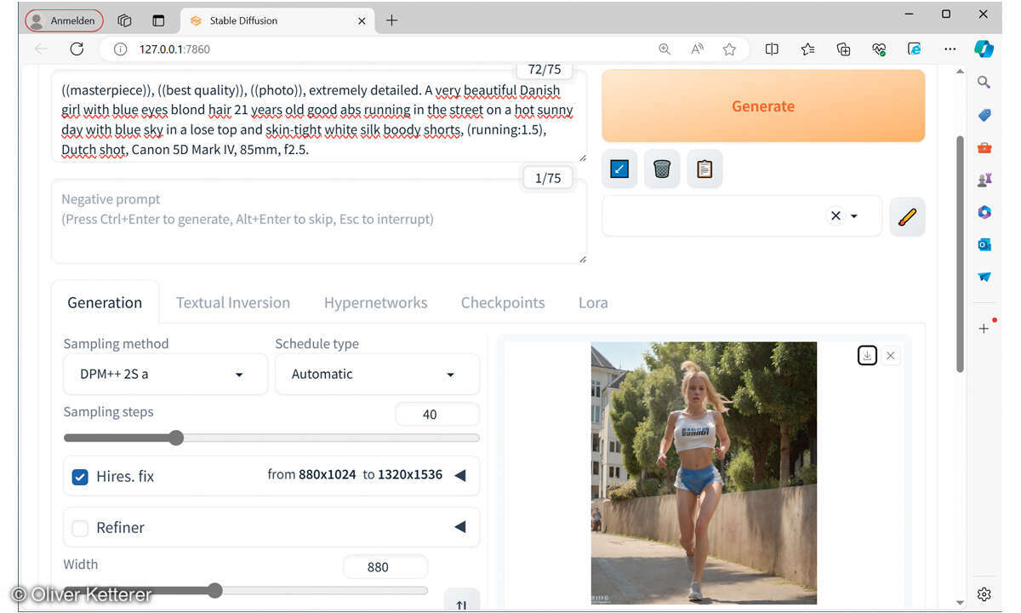The width and height of the screenshot is (1021, 613).
Task: Click the generated running woman image
Action: pos(704,473)
